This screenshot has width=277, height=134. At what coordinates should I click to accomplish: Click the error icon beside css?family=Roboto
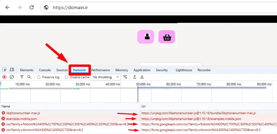[x=3, y=124]
